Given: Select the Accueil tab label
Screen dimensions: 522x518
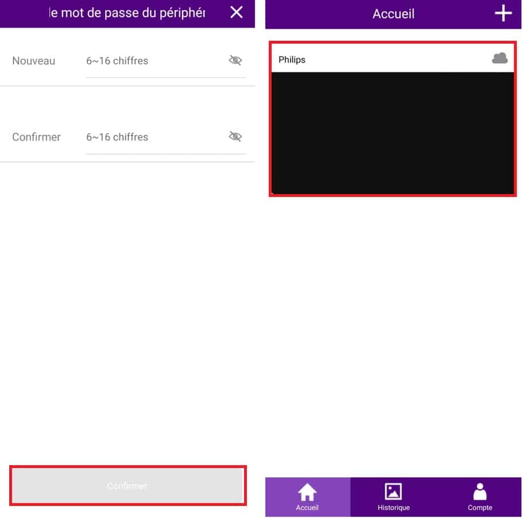Looking at the screenshot, I should [x=307, y=508].
